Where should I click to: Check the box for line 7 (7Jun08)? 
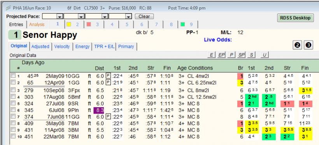tap(13, 116)
